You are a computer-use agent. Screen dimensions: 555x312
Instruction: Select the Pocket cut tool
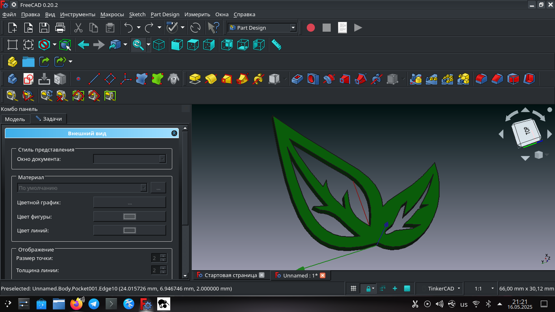click(297, 78)
